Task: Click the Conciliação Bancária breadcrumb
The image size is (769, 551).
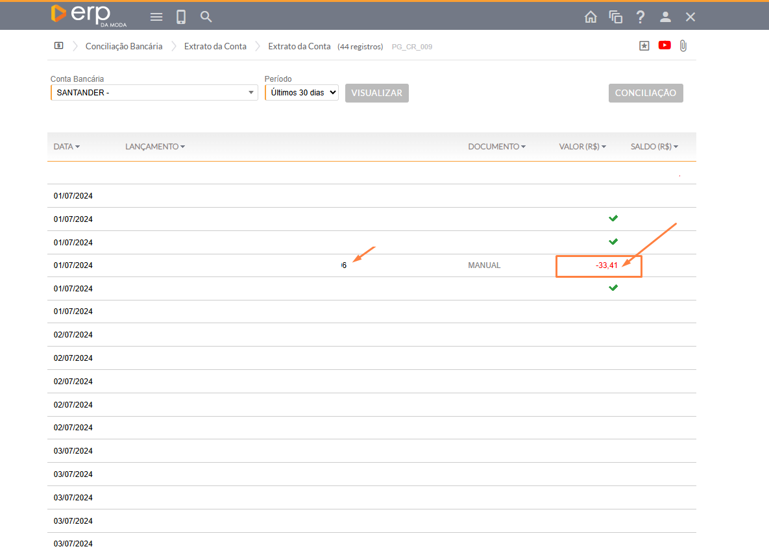Action: point(124,47)
